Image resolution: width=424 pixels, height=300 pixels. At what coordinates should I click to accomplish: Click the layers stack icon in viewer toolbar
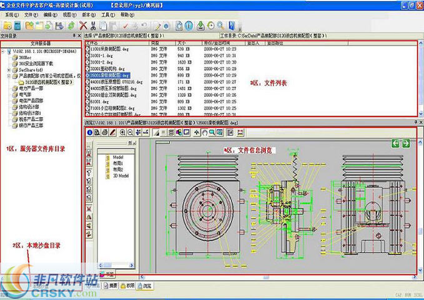171,132
